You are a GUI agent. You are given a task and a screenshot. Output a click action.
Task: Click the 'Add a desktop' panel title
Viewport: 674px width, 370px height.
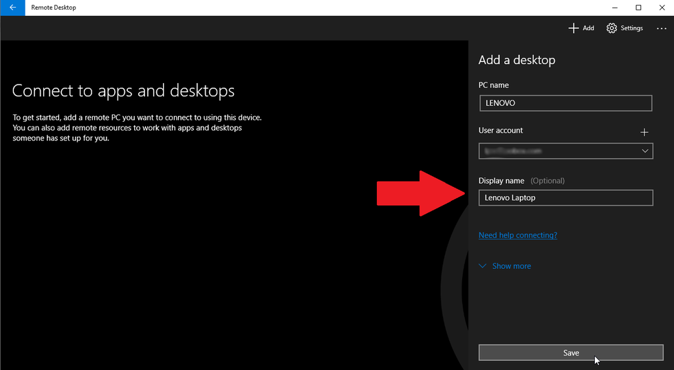(517, 60)
